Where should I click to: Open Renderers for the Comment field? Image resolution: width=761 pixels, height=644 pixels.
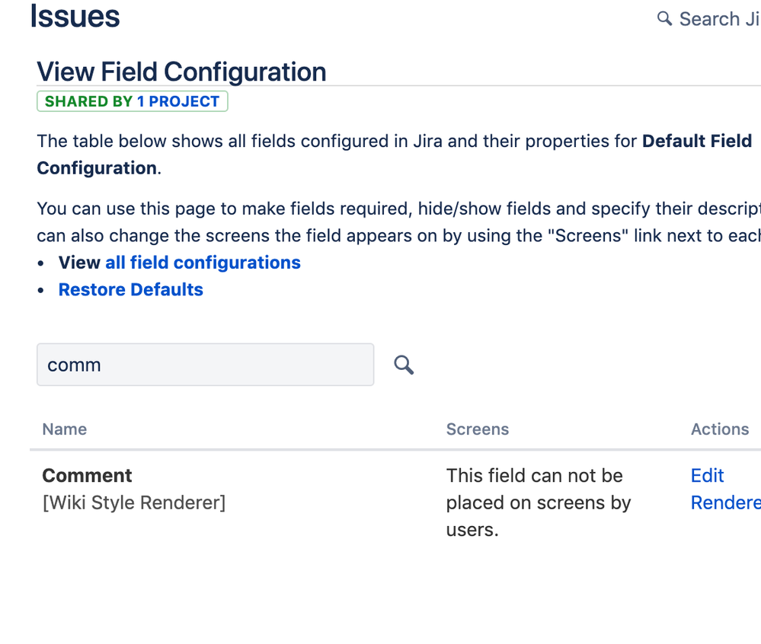[x=724, y=502]
